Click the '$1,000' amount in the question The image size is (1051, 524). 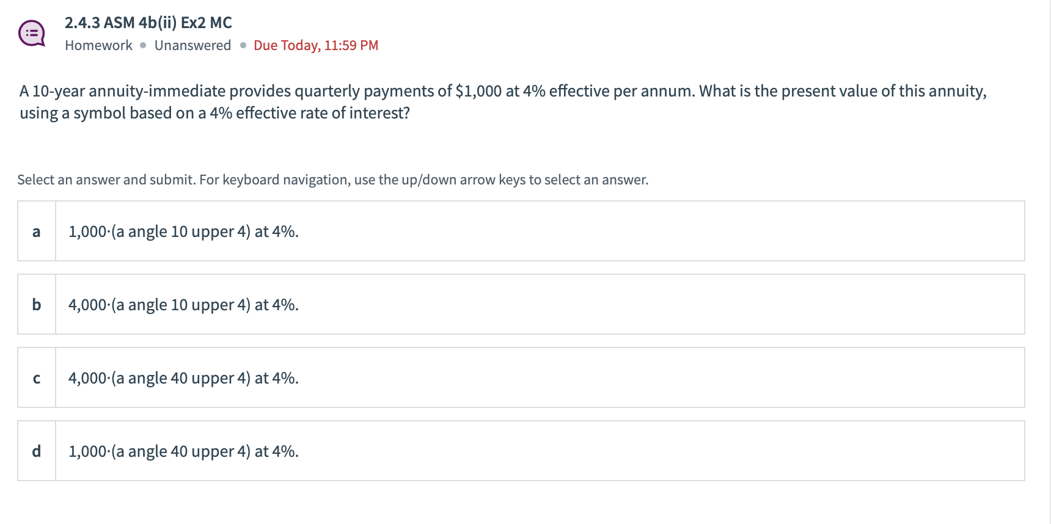[x=478, y=91]
